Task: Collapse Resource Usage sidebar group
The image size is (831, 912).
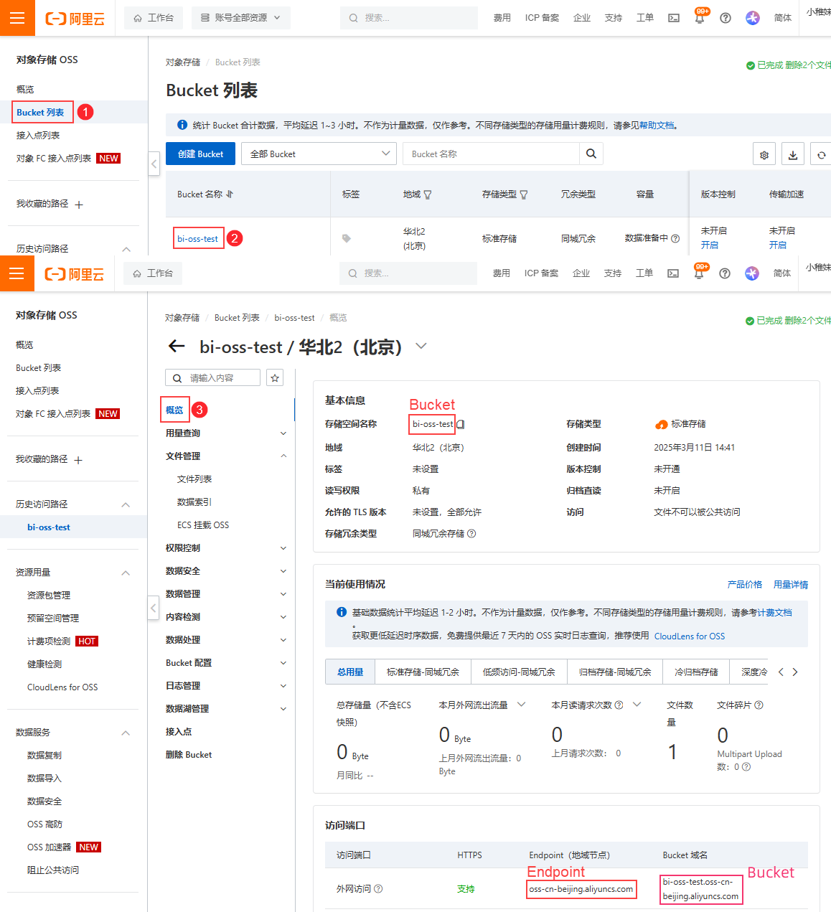Action: click(126, 573)
